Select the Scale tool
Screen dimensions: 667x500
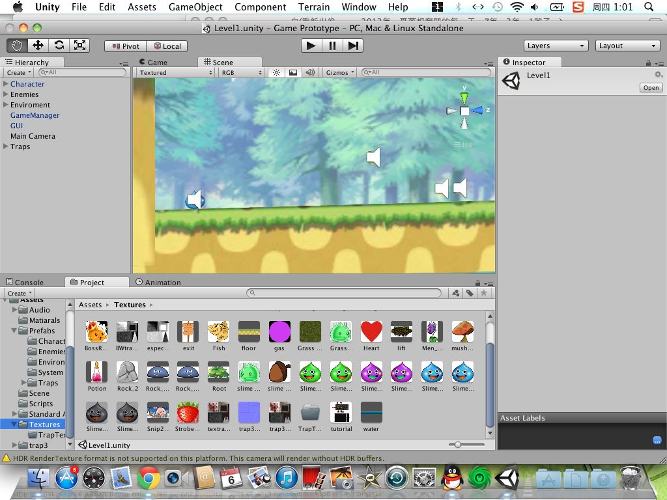tap(79, 46)
